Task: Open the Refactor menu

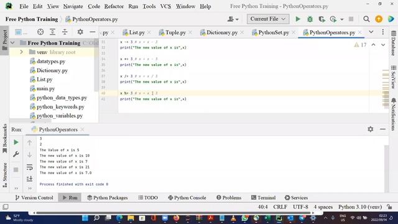Action: coord(114,6)
